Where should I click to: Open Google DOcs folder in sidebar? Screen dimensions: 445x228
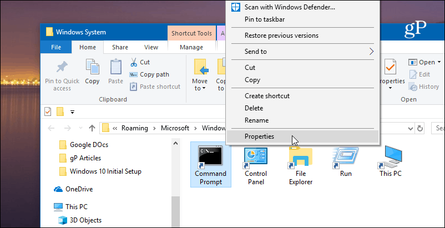pos(84,145)
